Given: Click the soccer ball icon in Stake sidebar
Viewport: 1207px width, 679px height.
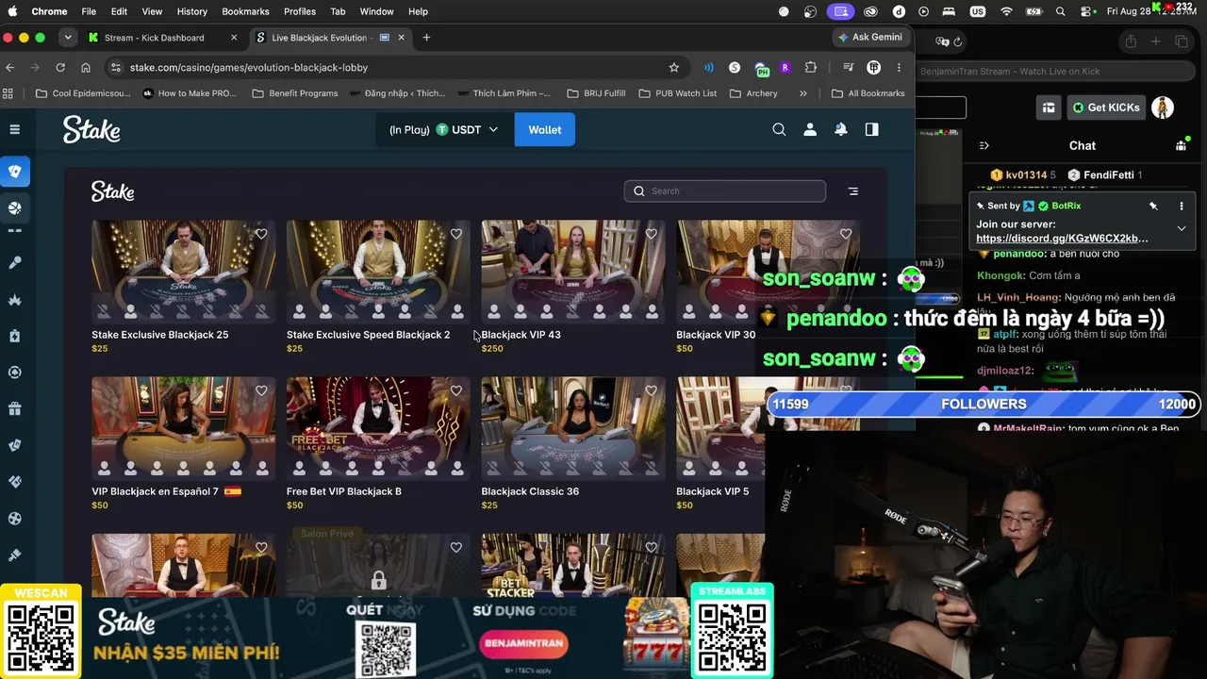Looking at the screenshot, I should (15, 519).
